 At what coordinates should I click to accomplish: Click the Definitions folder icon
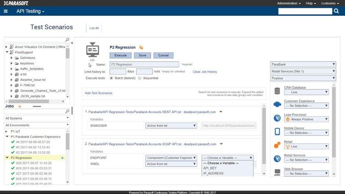coord(17,58)
